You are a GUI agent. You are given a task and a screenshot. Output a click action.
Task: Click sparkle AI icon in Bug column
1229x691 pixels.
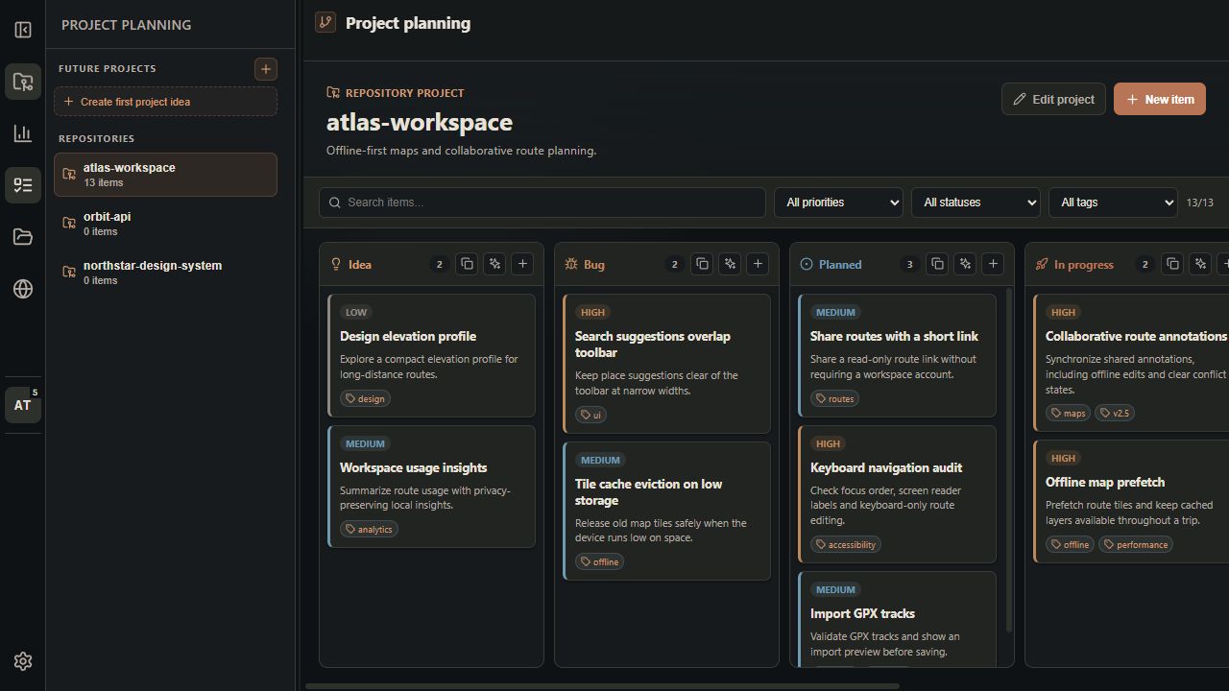coord(730,264)
